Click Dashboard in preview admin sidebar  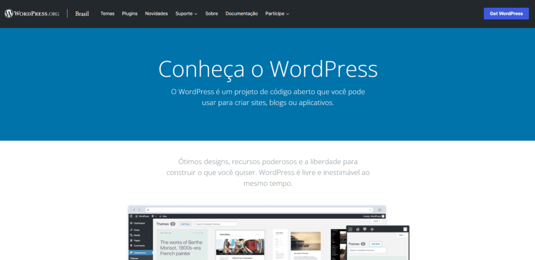(137, 223)
